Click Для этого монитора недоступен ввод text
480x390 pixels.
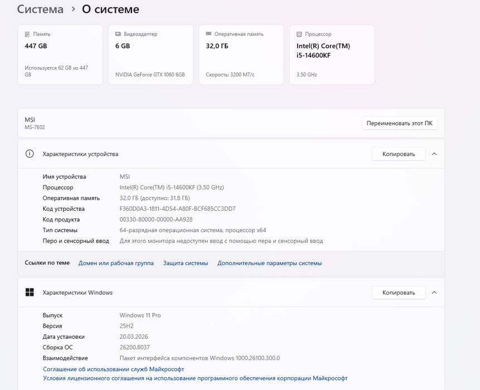point(221,241)
